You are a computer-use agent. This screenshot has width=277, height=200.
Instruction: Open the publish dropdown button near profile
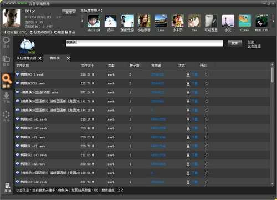[69, 12]
